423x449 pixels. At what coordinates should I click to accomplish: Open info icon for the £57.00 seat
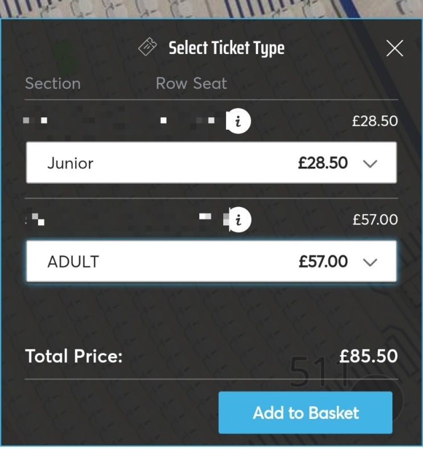click(239, 220)
